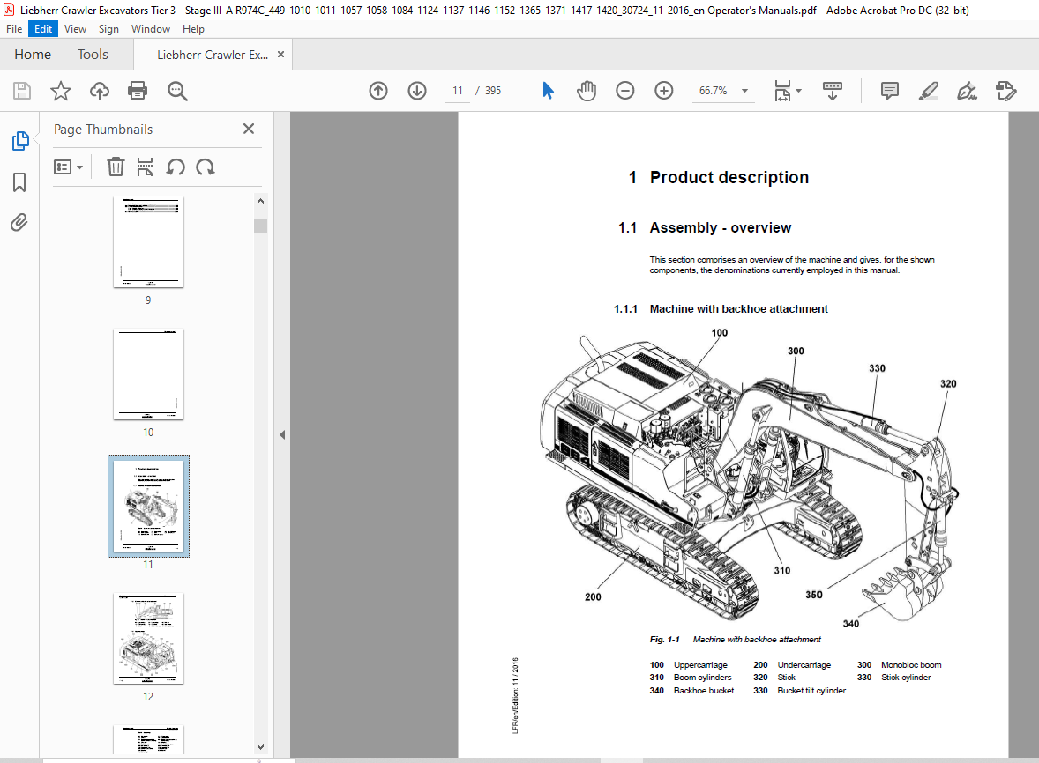Choose the Selection arrow tool
Viewport: 1039px width, 763px height.
click(x=548, y=91)
